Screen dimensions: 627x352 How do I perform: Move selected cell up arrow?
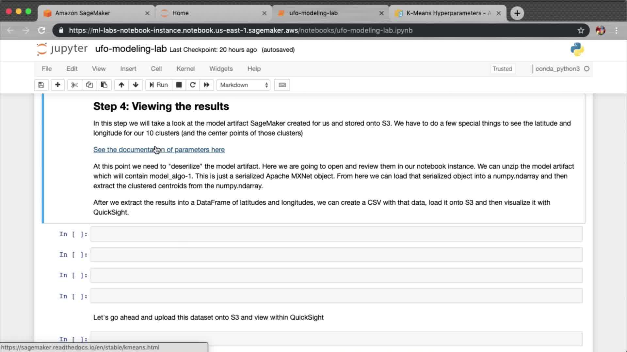(121, 85)
